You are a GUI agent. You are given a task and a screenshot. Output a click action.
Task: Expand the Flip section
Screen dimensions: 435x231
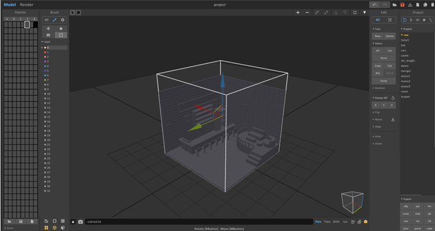(x=376, y=112)
